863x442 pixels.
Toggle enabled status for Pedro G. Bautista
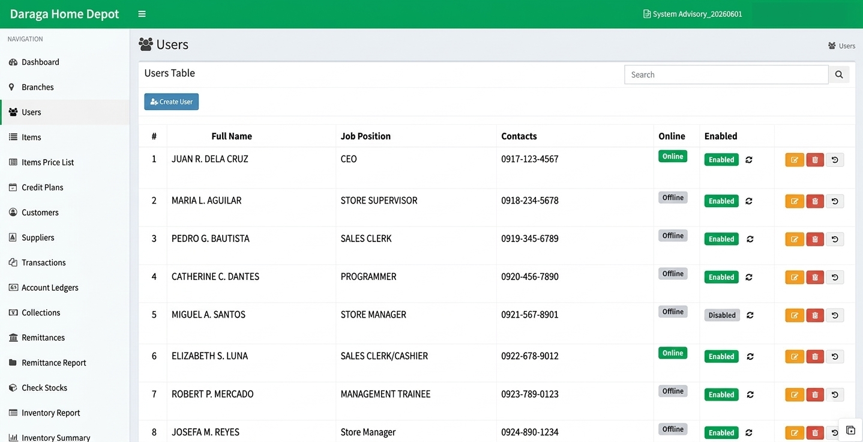tap(749, 239)
